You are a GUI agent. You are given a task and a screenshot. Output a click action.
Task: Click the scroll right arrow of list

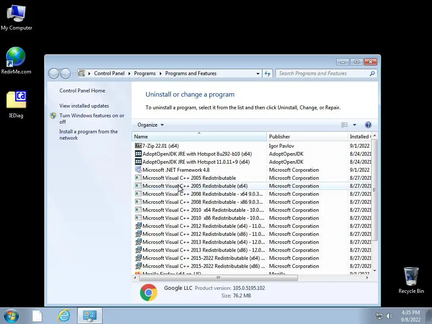click(x=367, y=278)
